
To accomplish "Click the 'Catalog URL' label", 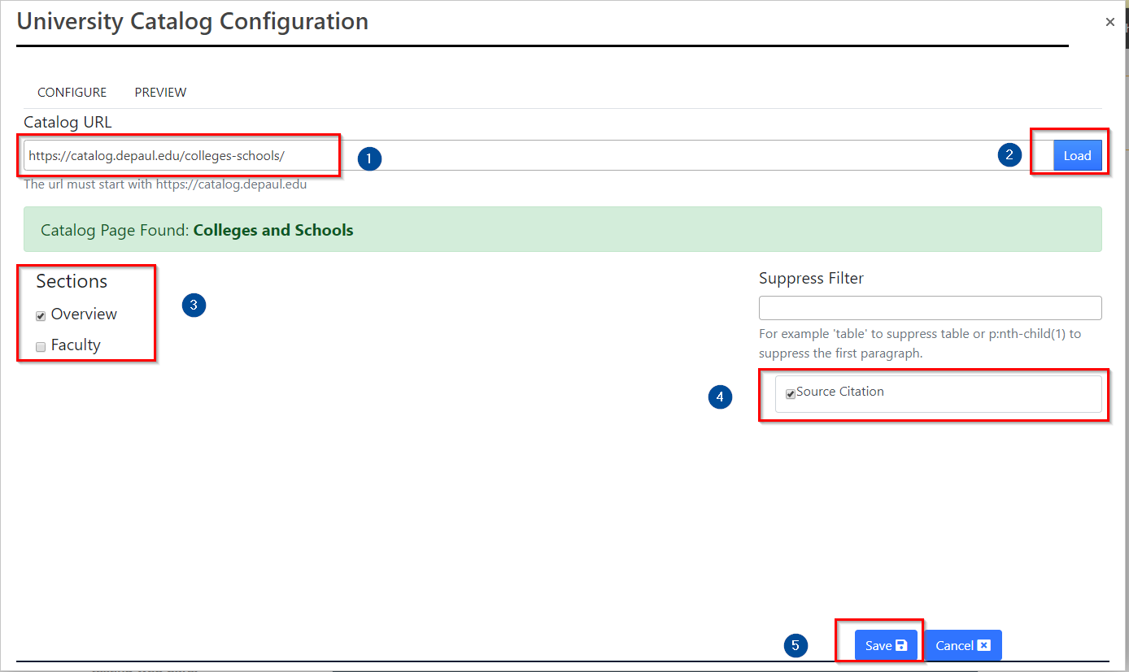I will [68, 123].
